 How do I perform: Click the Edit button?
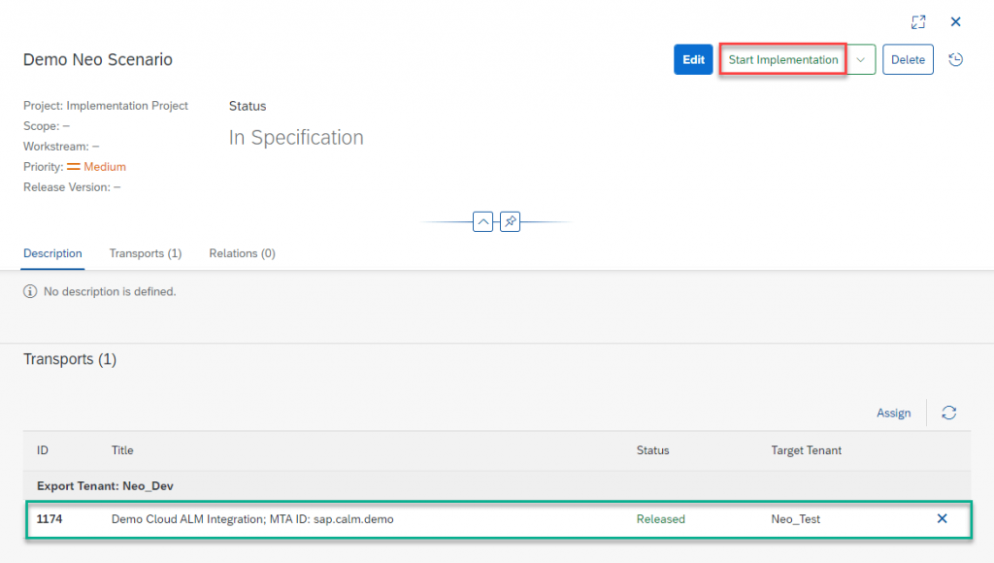click(693, 59)
